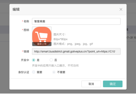Click the 图片格式: png, jpeg, jpg, gif text
This screenshot has height=94, width=136.
click(73, 44)
